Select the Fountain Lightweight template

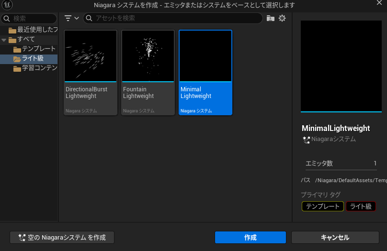pyautogui.click(x=148, y=73)
